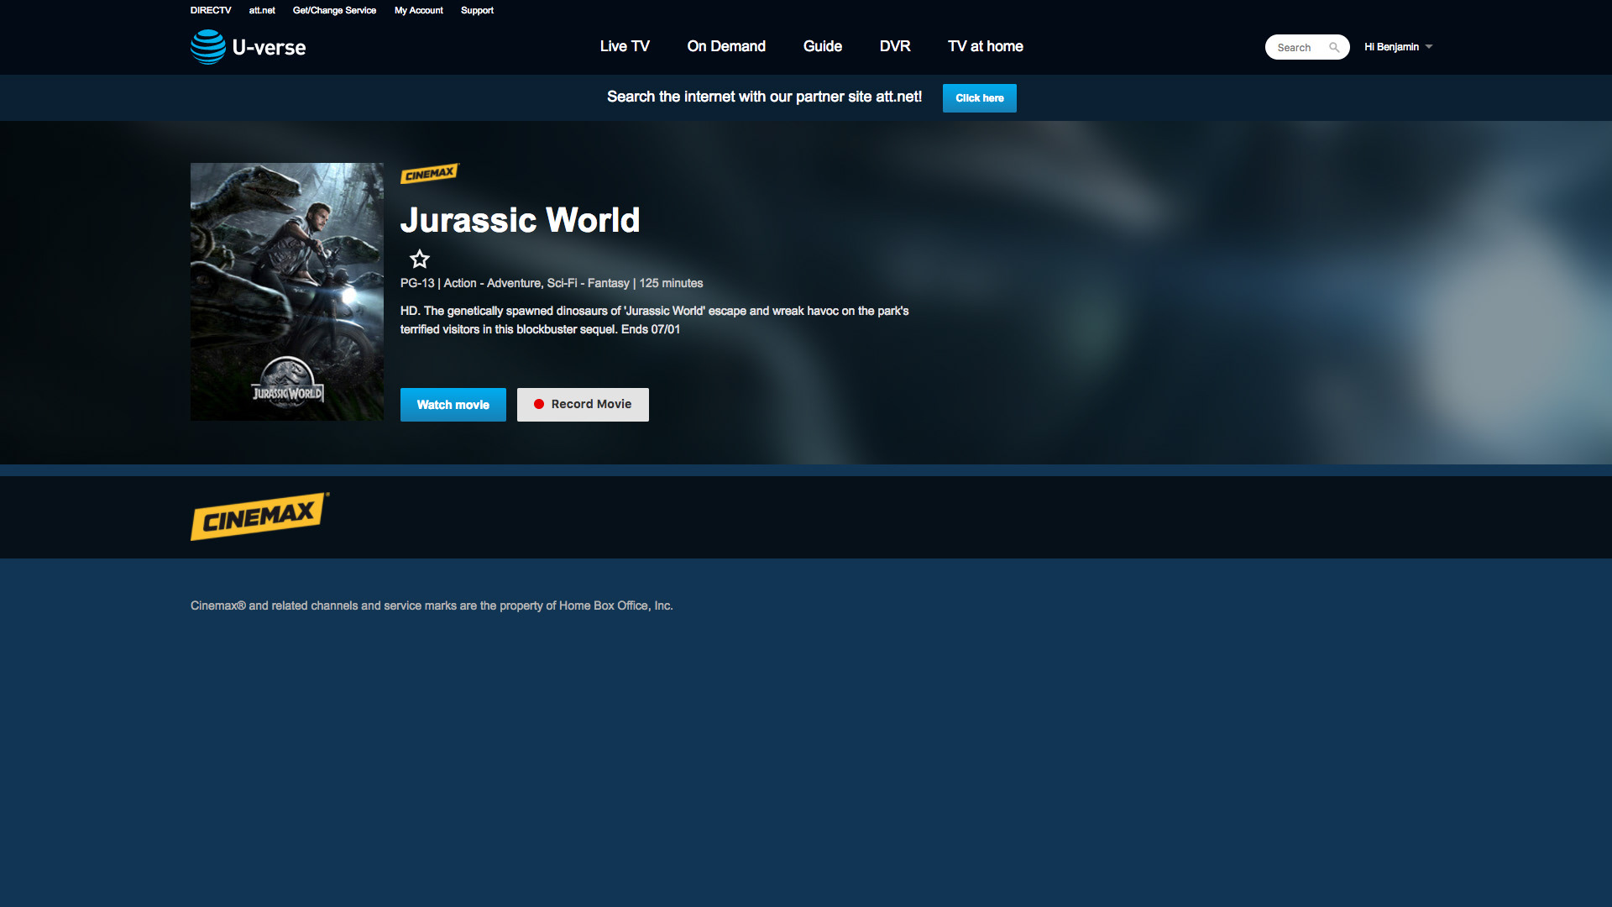1612x907 pixels.
Task: Go to the Guide page
Action: (x=822, y=46)
